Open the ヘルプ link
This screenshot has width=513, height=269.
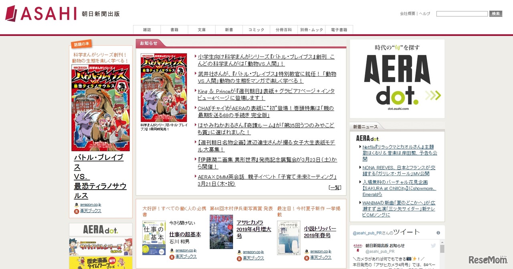pyautogui.click(x=424, y=14)
